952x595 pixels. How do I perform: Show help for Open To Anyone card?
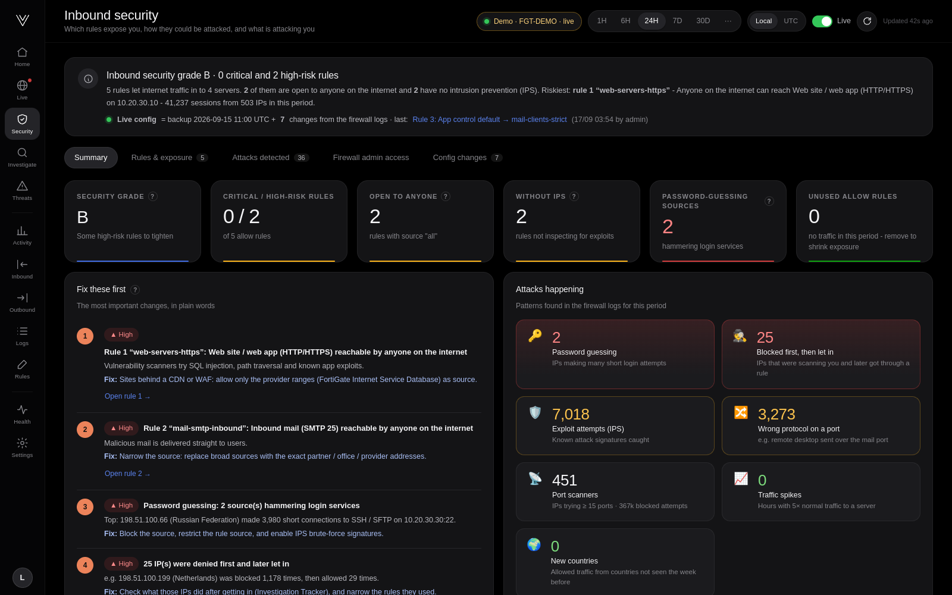[x=446, y=196]
